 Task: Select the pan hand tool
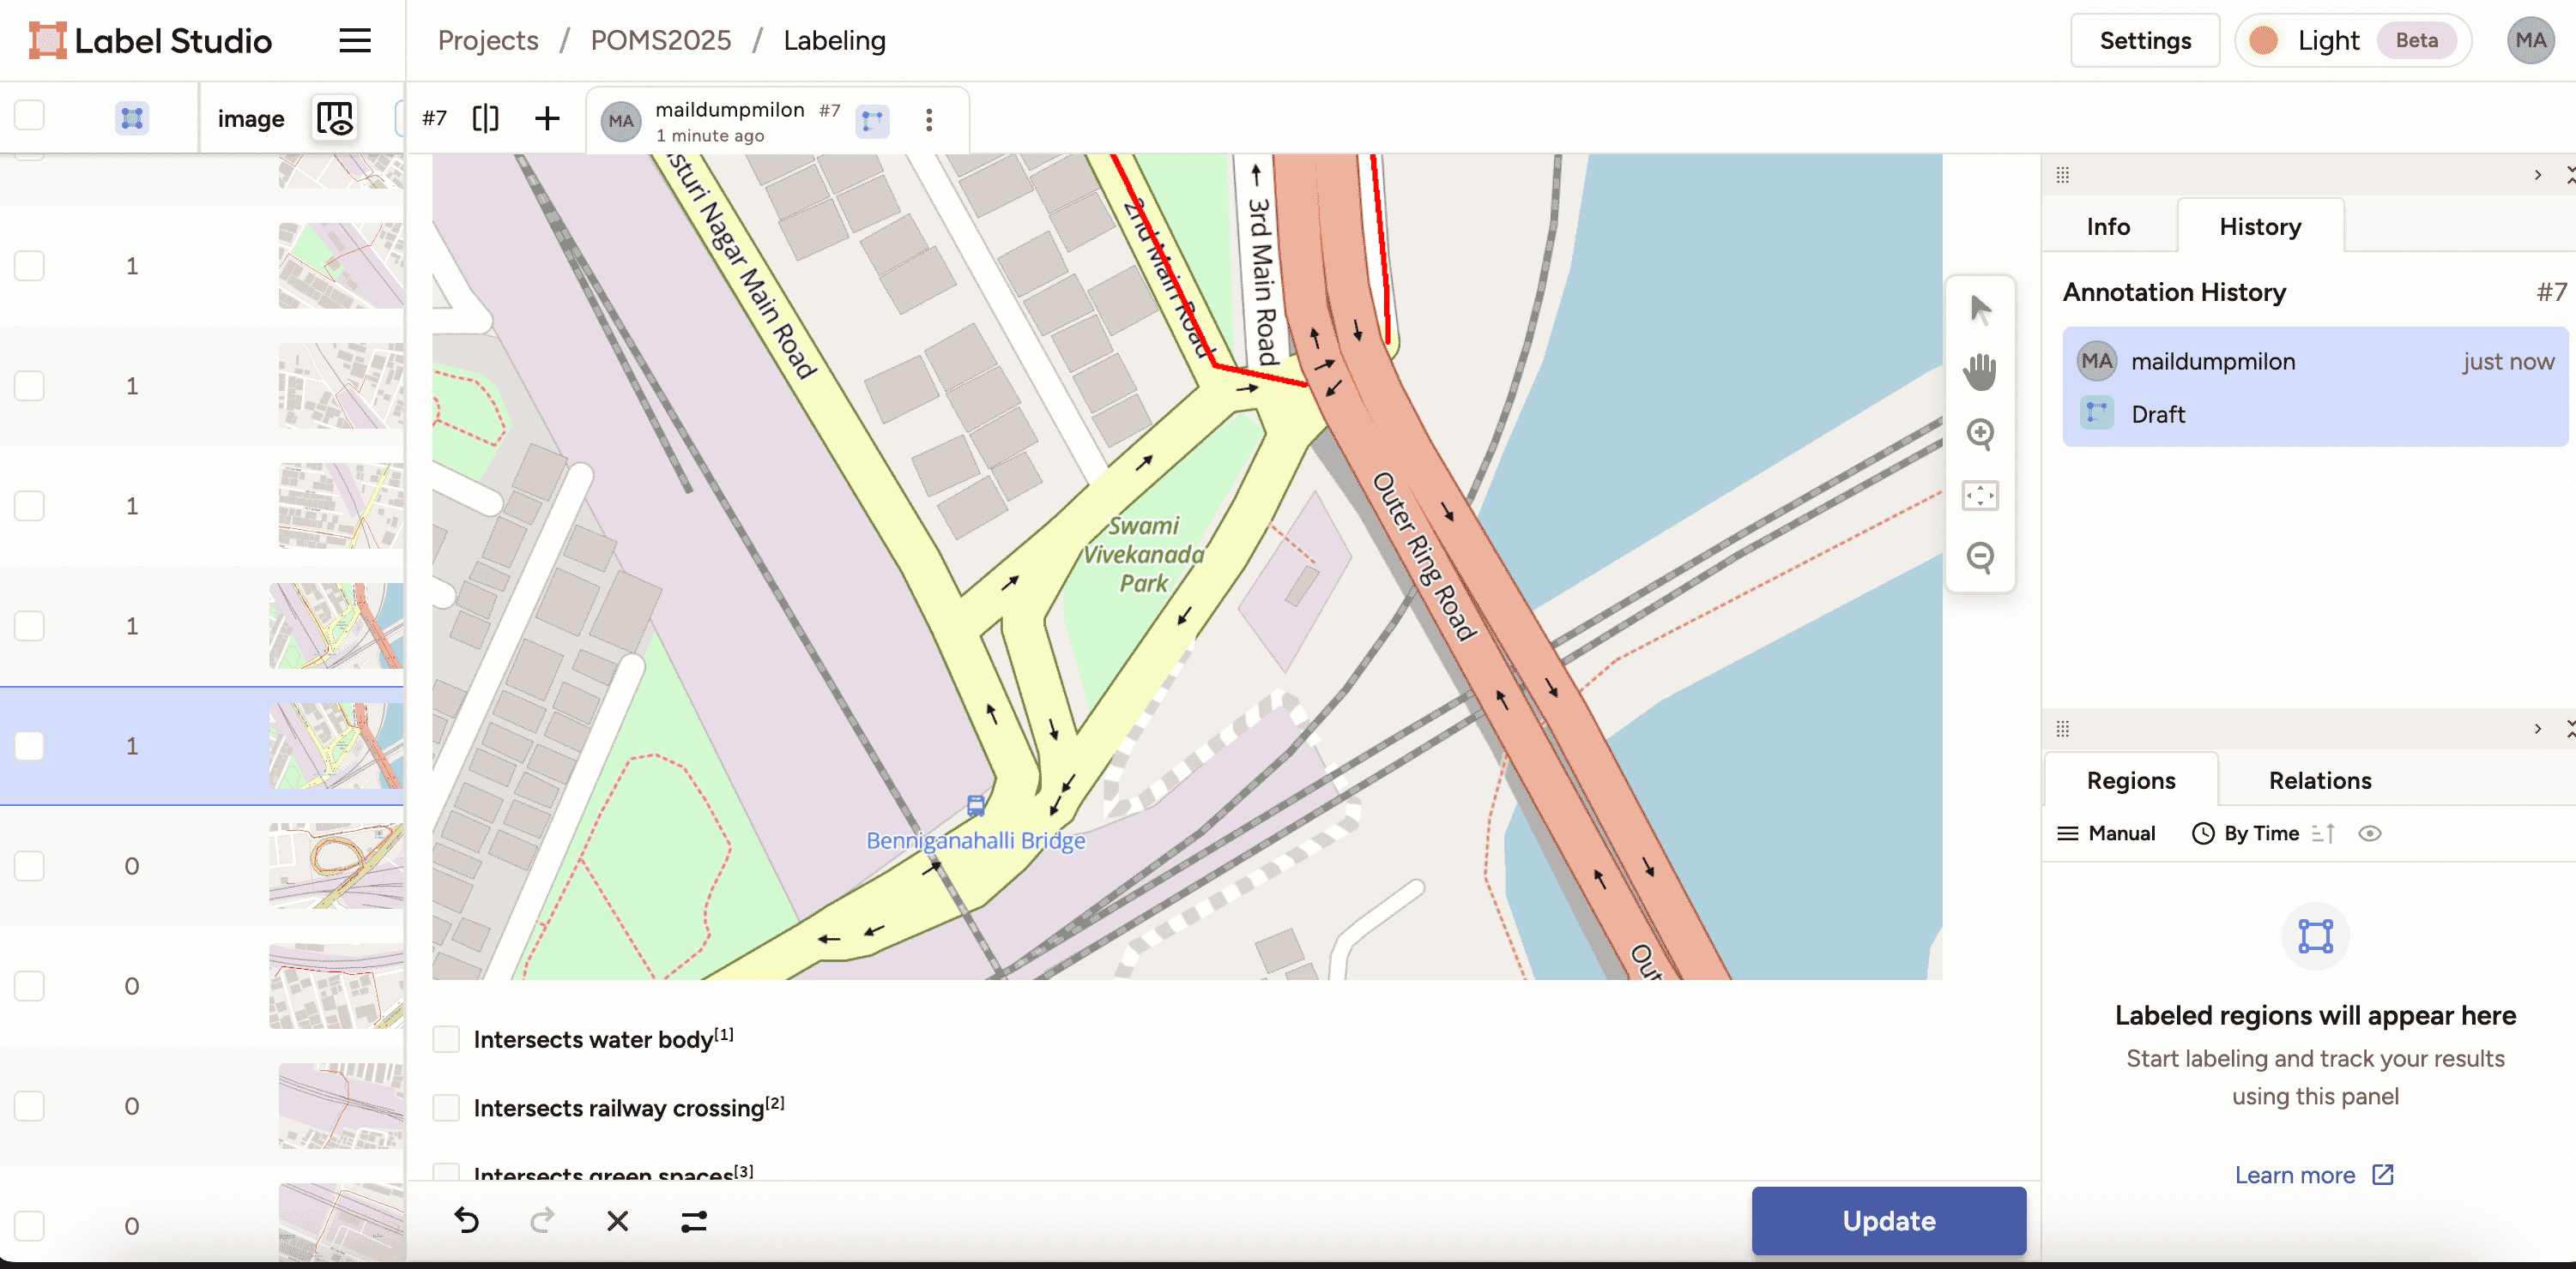[x=1979, y=372]
